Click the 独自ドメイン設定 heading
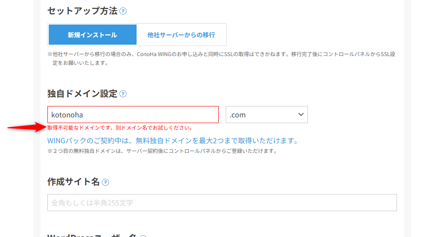 pyautogui.click(x=83, y=94)
